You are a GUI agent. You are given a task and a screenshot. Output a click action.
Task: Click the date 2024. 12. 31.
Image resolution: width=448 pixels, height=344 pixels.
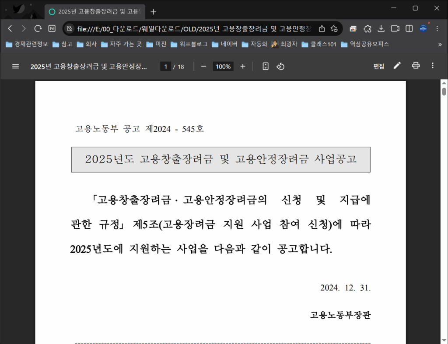pyautogui.click(x=345, y=288)
